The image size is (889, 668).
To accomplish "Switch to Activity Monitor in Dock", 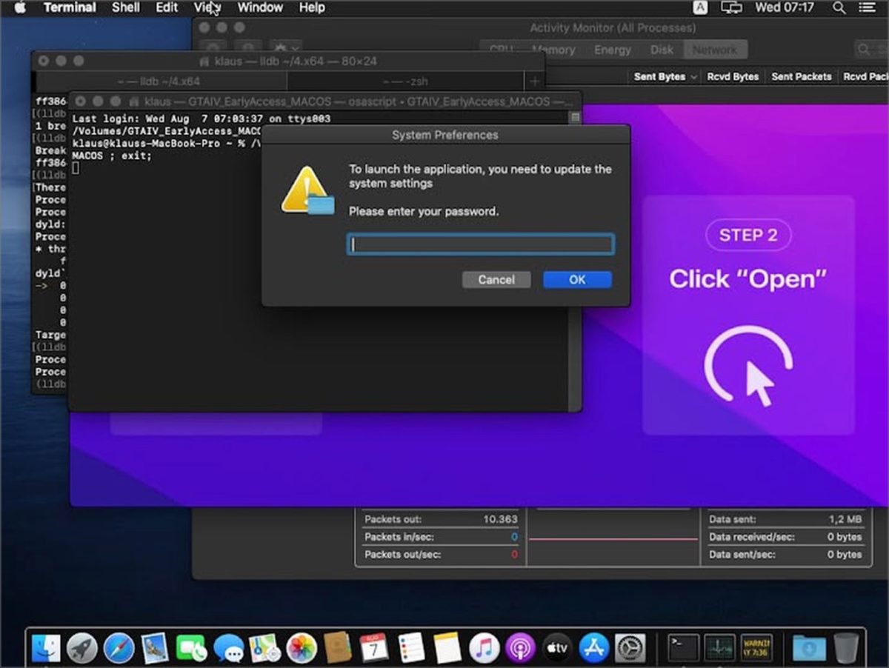I will pyautogui.click(x=719, y=648).
